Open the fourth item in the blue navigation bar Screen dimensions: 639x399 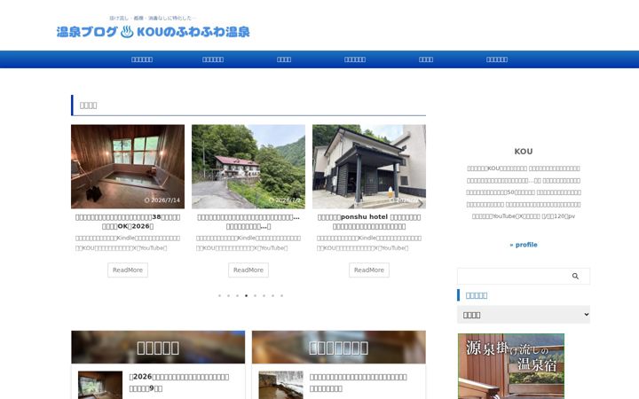[x=354, y=59]
